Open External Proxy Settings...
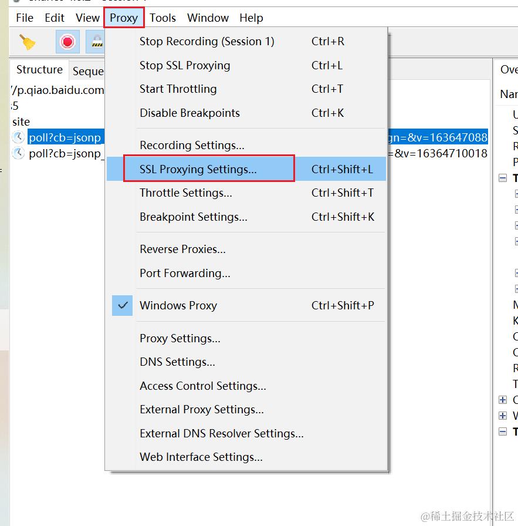 [x=246, y=410]
